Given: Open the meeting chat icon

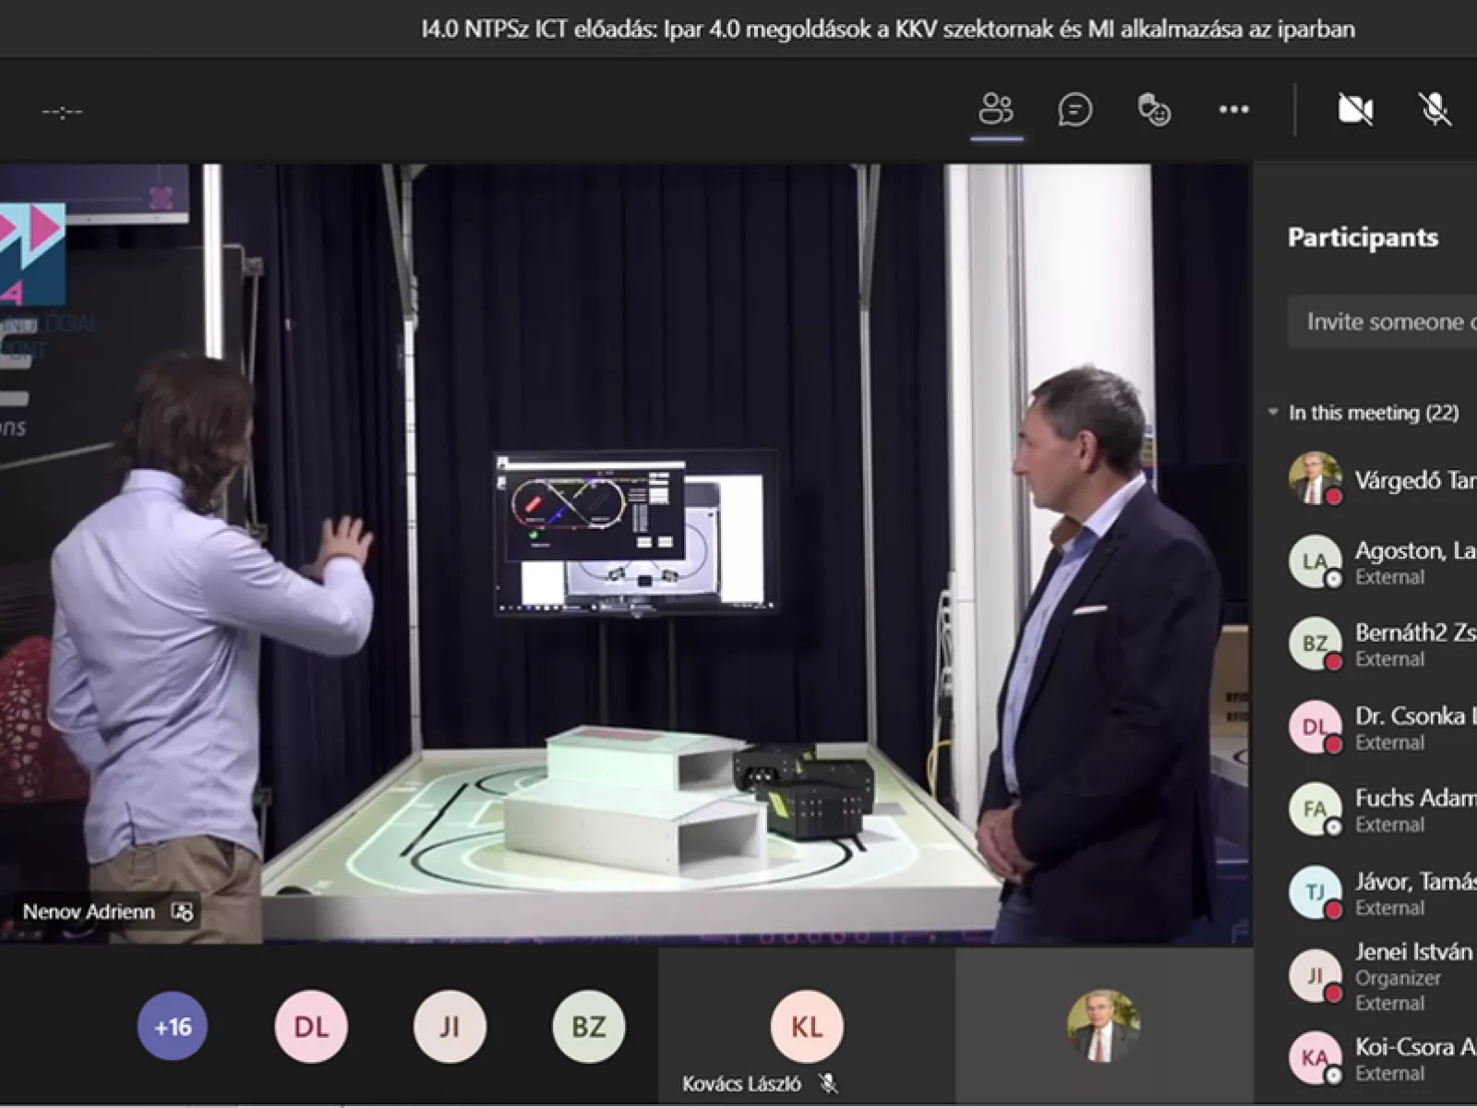Looking at the screenshot, I should point(1075,110).
